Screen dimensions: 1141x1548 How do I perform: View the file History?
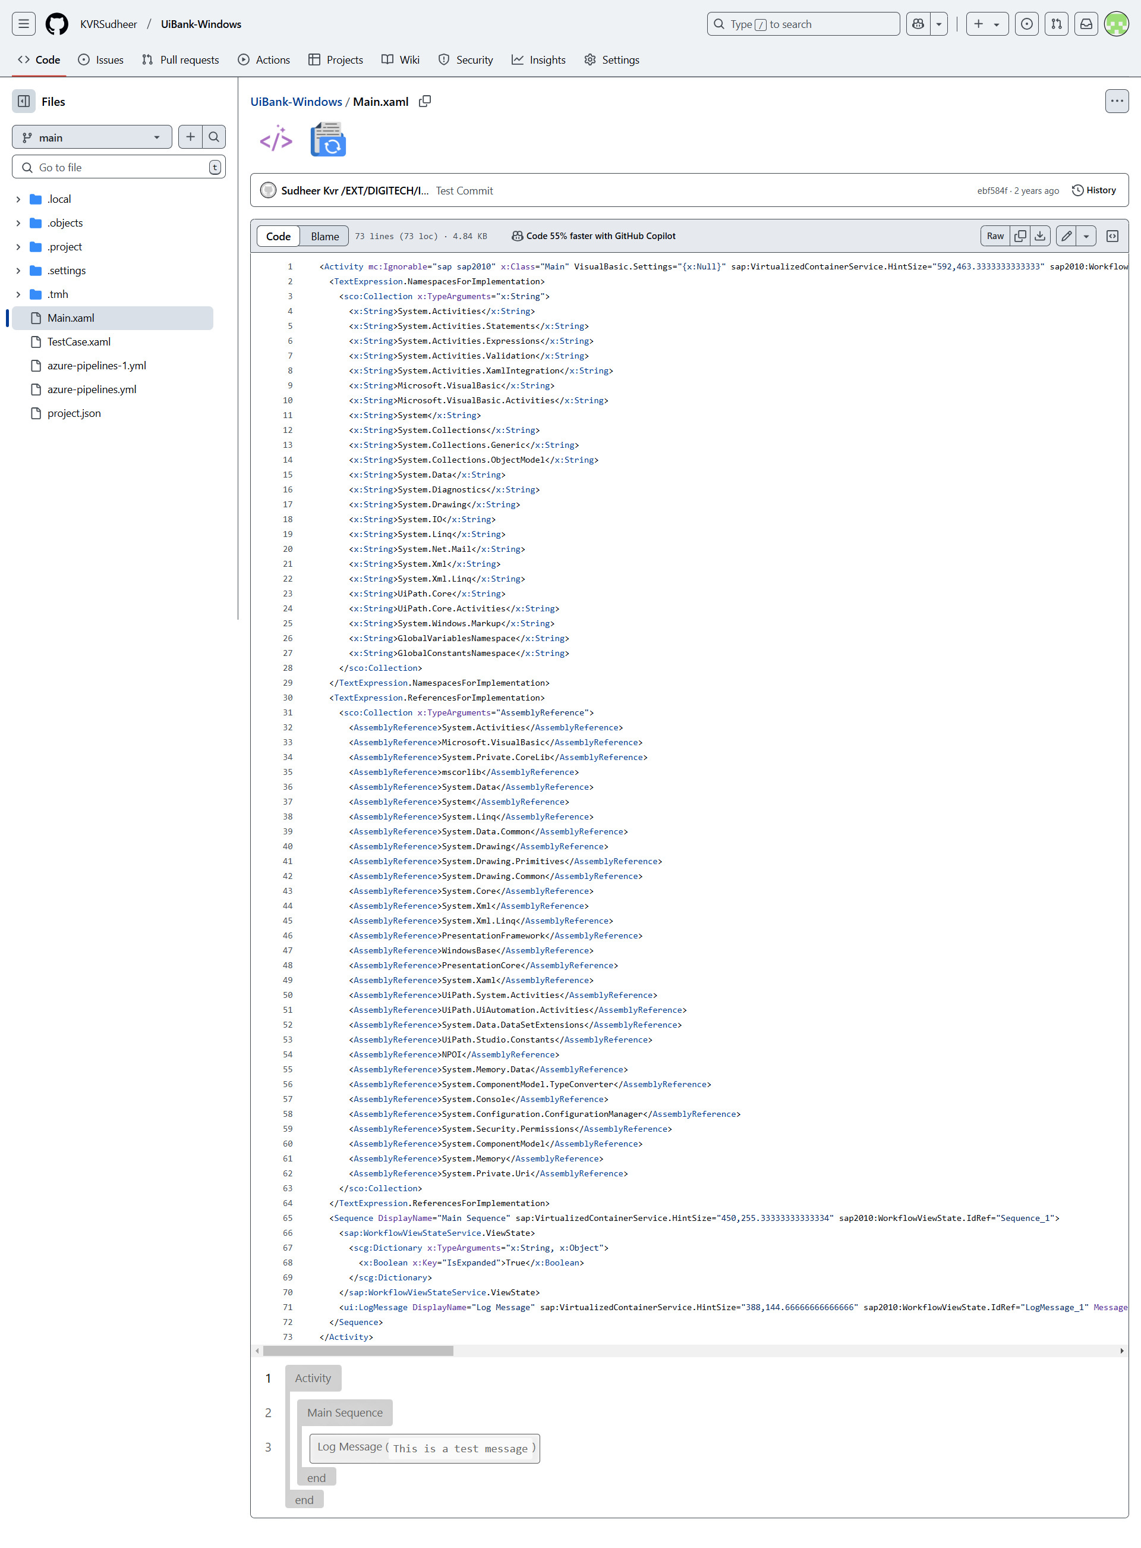click(x=1094, y=191)
